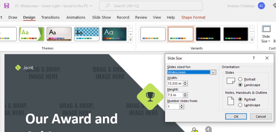
Task: Switch to the Shape Format tab
Action: (193, 17)
